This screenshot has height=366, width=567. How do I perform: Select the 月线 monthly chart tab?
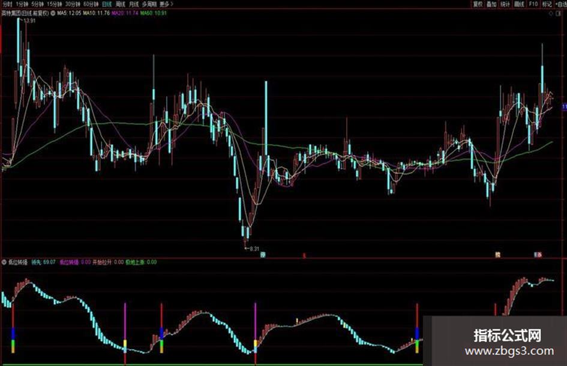(x=134, y=4)
